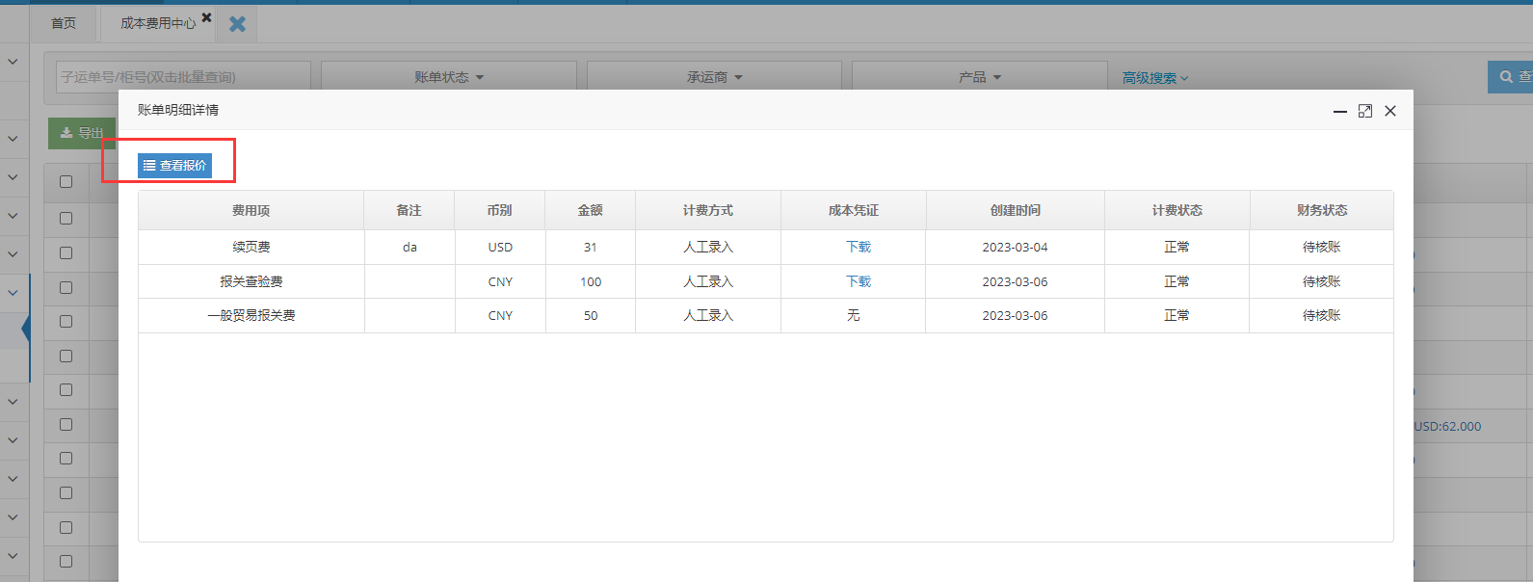1533x582 pixels.
Task: Check the first row checkbox below header
Action: click(x=66, y=218)
